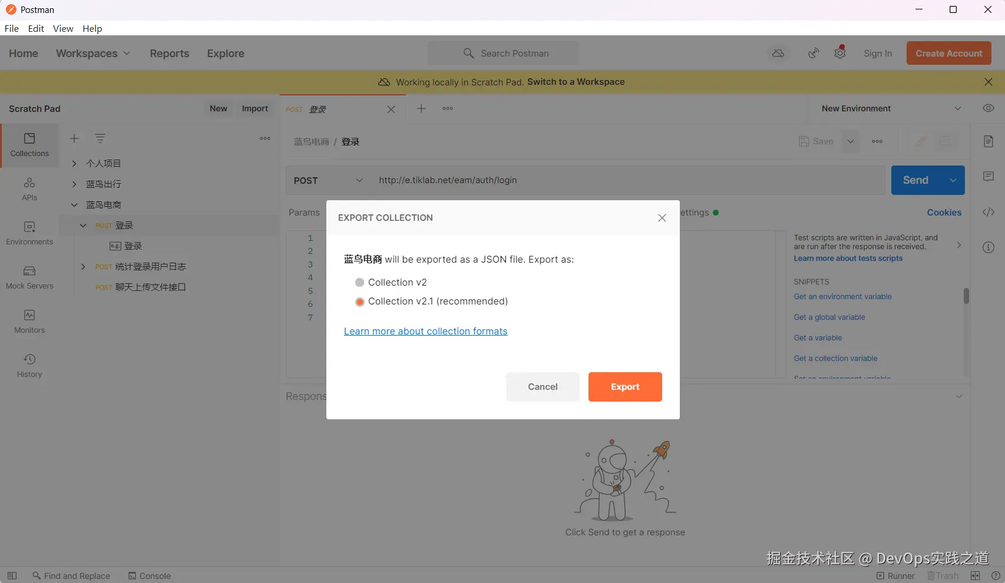The width and height of the screenshot is (1005, 583).
Task: Open the Edit menu
Action: tap(36, 28)
